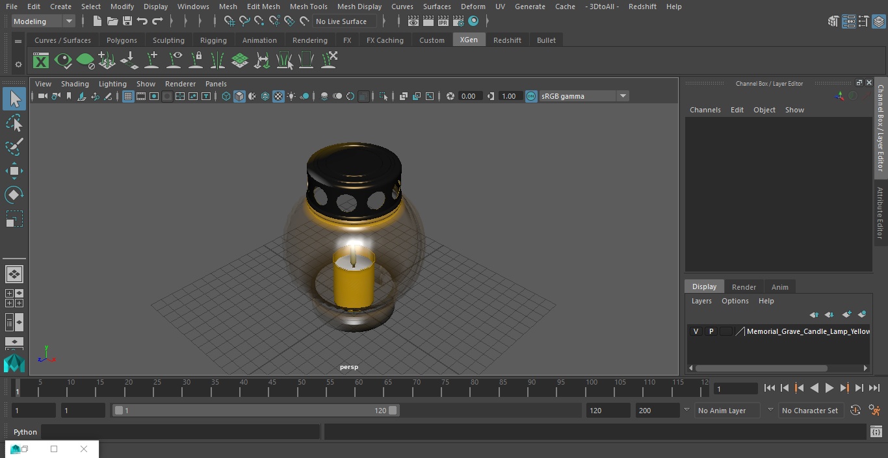Select the four-pane layout icon

(14, 298)
